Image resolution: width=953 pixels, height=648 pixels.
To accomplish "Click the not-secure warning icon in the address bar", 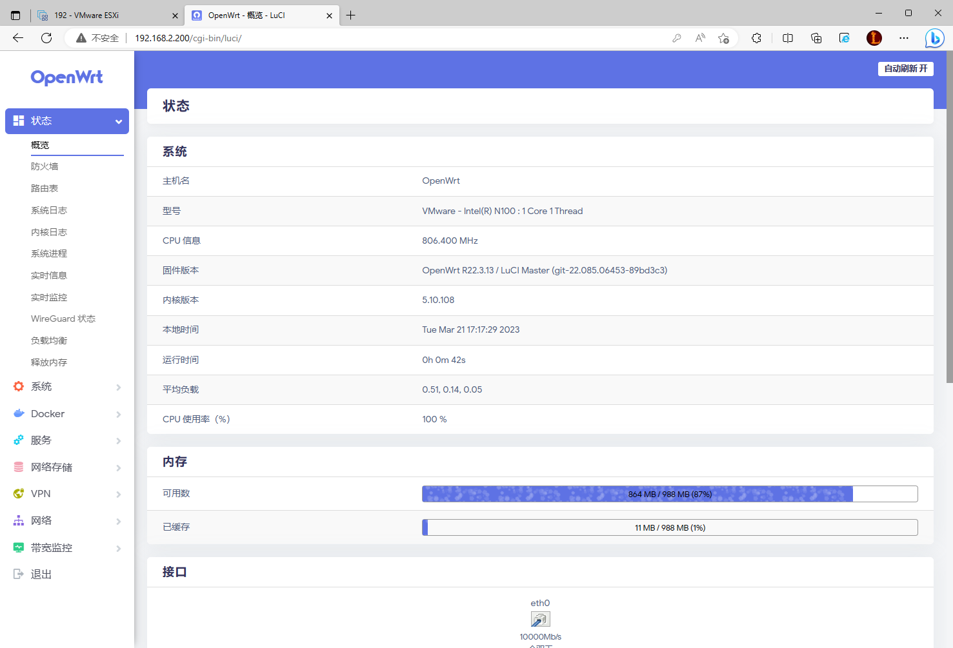I will (81, 38).
